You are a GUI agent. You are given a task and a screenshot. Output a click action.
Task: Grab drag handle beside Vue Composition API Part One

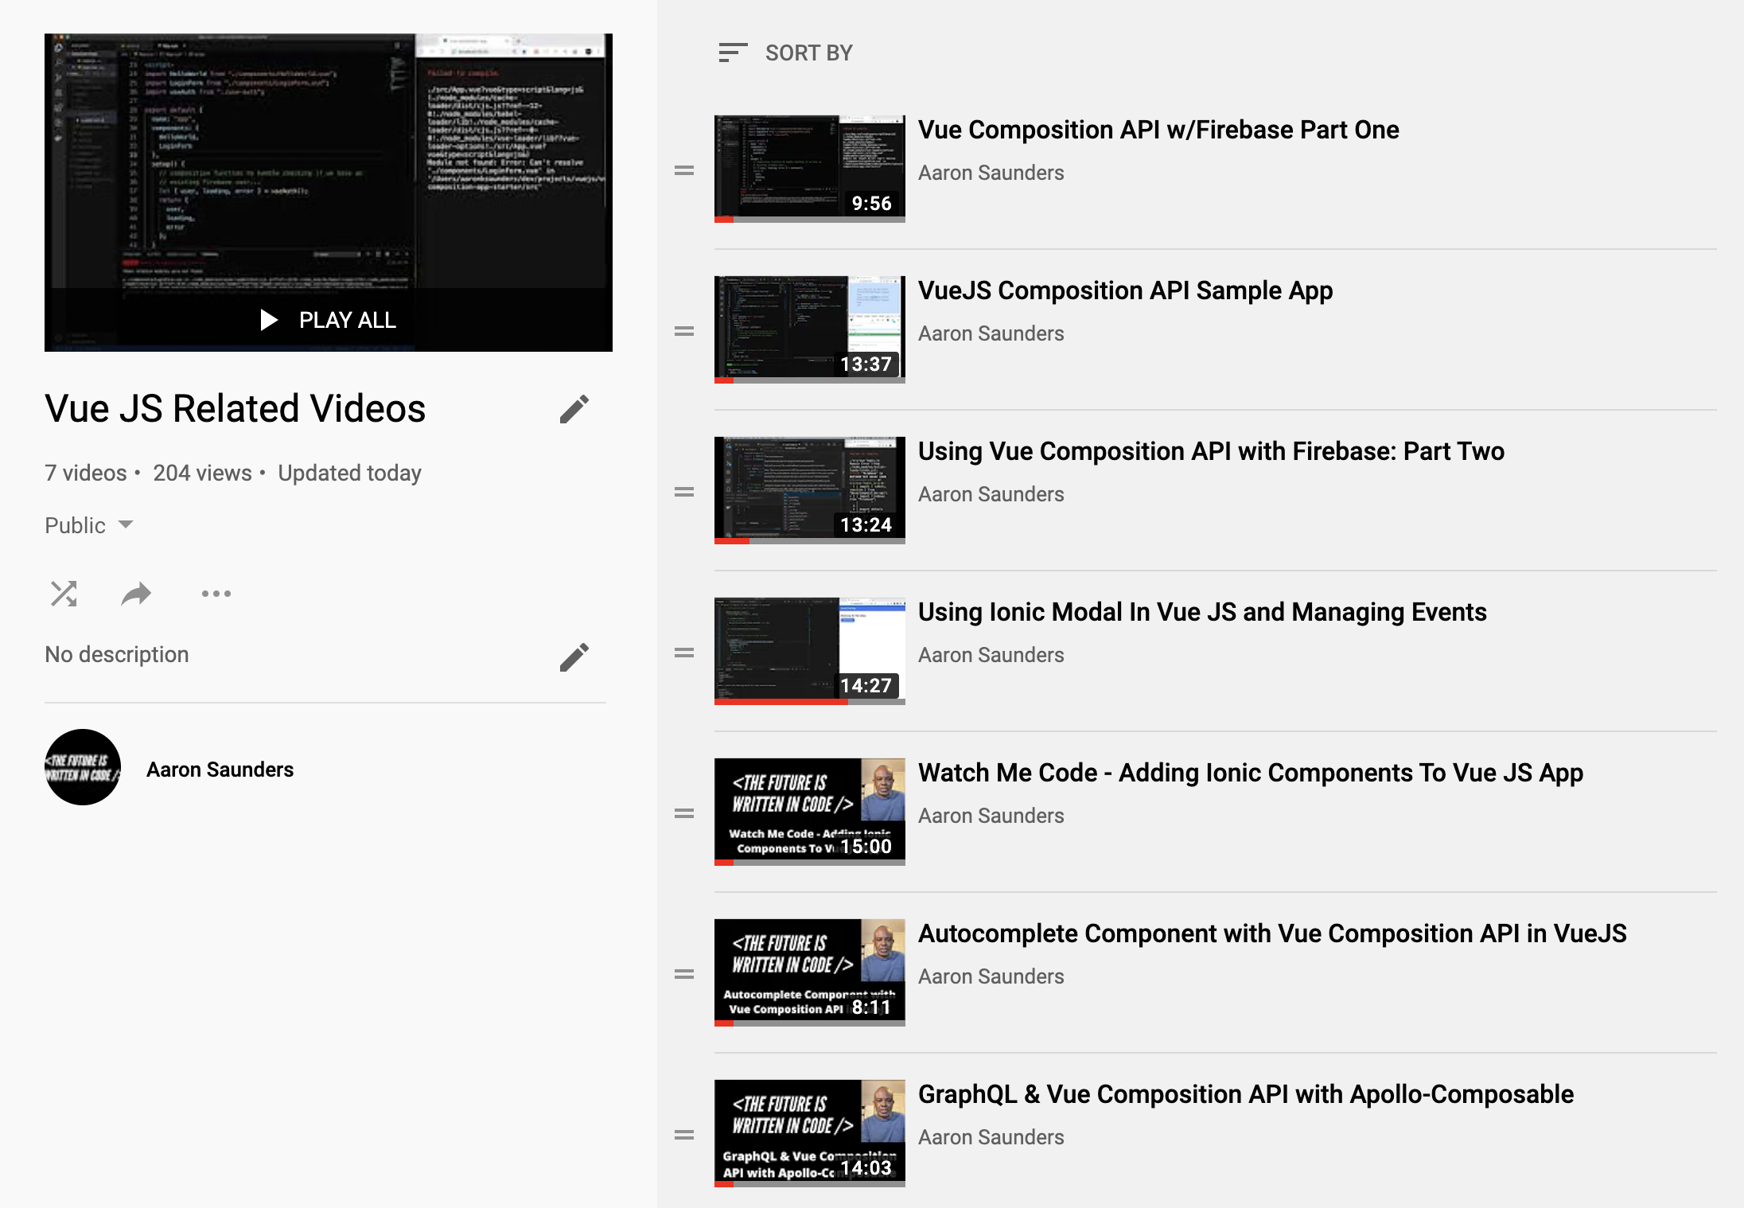[x=684, y=170]
